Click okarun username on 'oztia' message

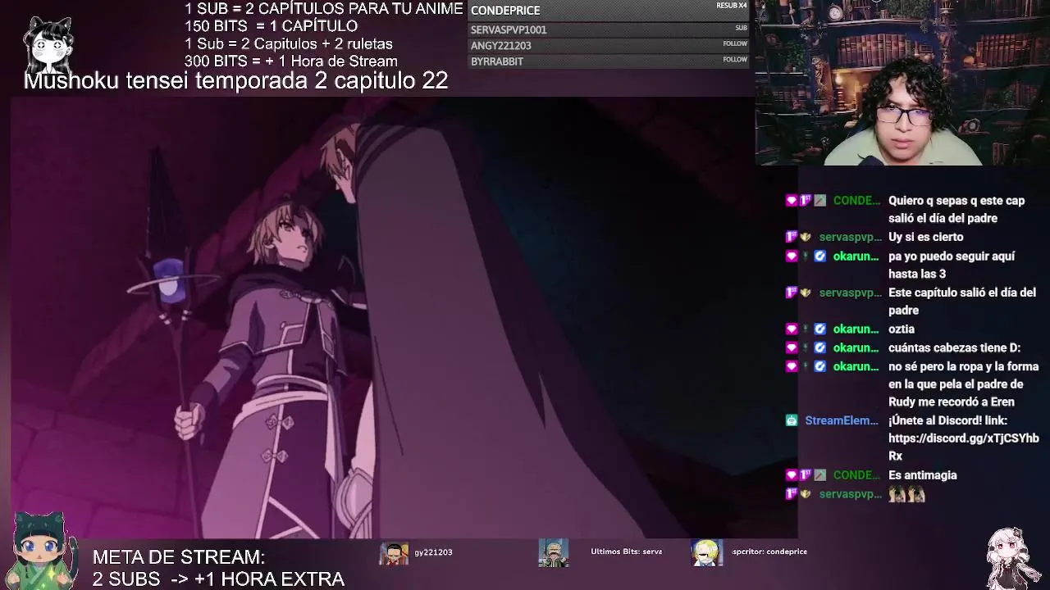pyautogui.click(x=856, y=329)
